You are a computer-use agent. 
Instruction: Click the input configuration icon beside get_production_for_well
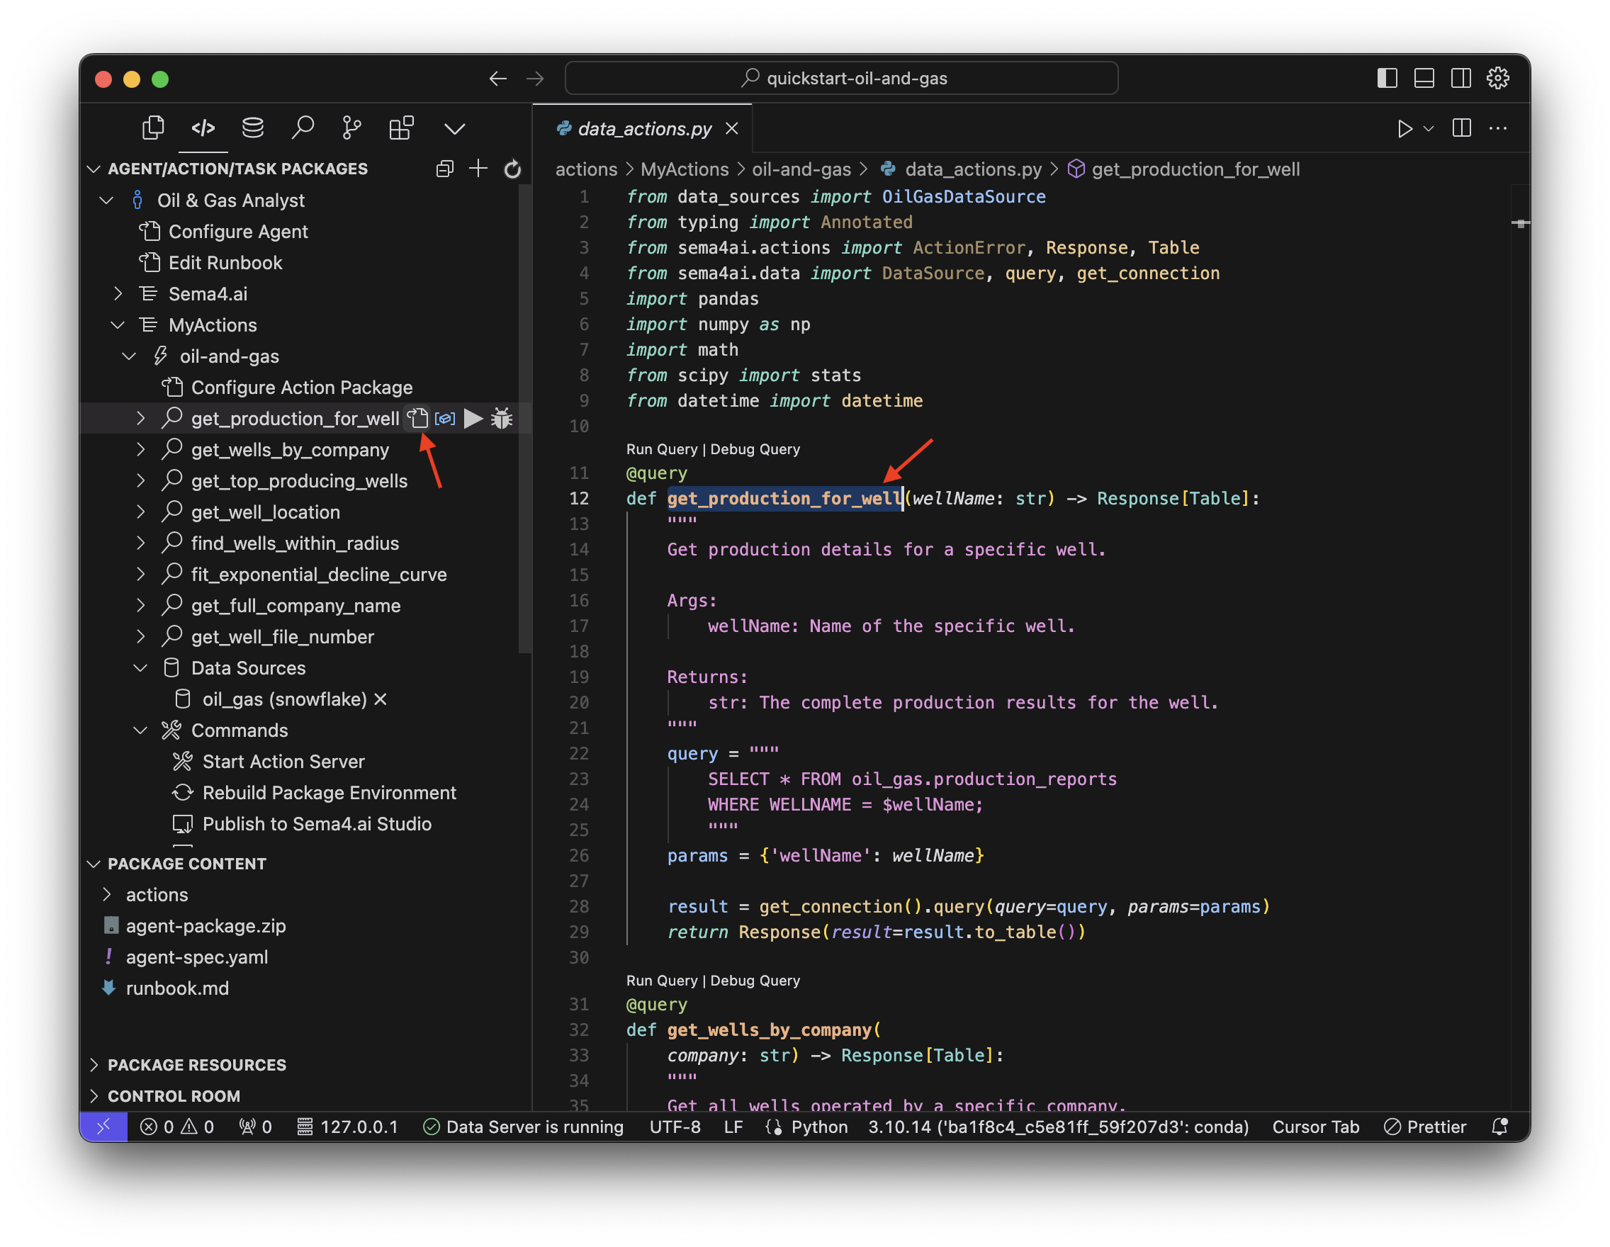[445, 419]
